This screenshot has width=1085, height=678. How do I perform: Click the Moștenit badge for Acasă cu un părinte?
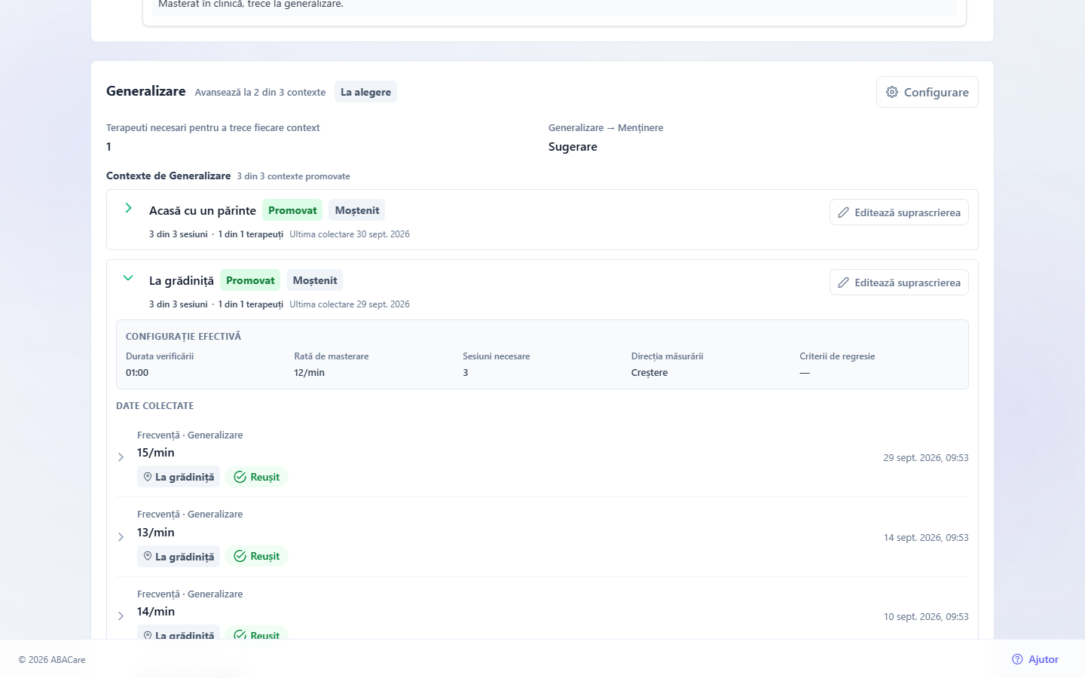click(x=357, y=210)
